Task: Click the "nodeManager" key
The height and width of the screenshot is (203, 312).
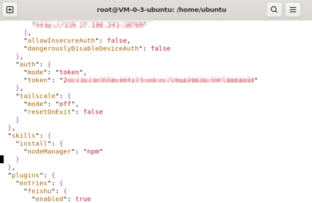Action: pos(49,151)
